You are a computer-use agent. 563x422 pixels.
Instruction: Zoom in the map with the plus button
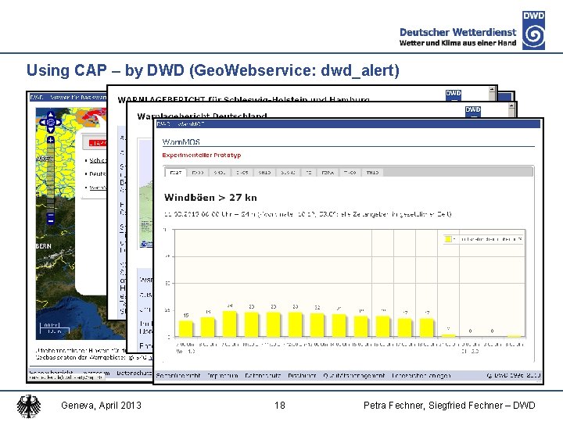click(x=51, y=140)
